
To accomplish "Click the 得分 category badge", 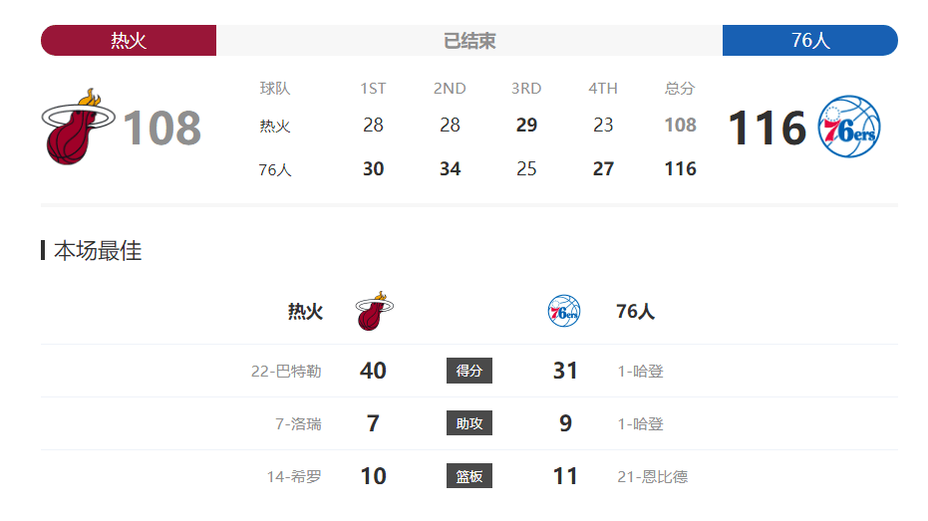I will (x=469, y=371).
